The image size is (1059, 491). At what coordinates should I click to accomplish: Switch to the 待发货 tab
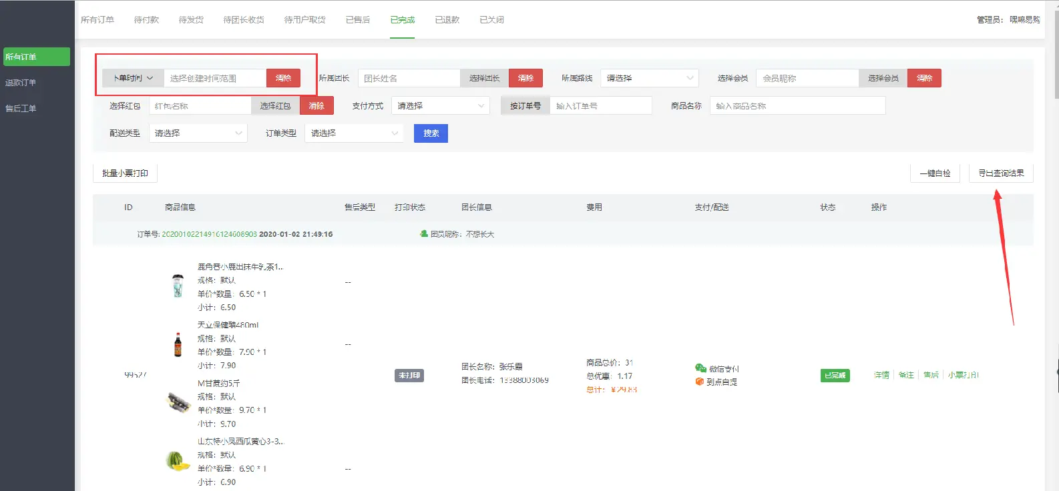tap(191, 20)
